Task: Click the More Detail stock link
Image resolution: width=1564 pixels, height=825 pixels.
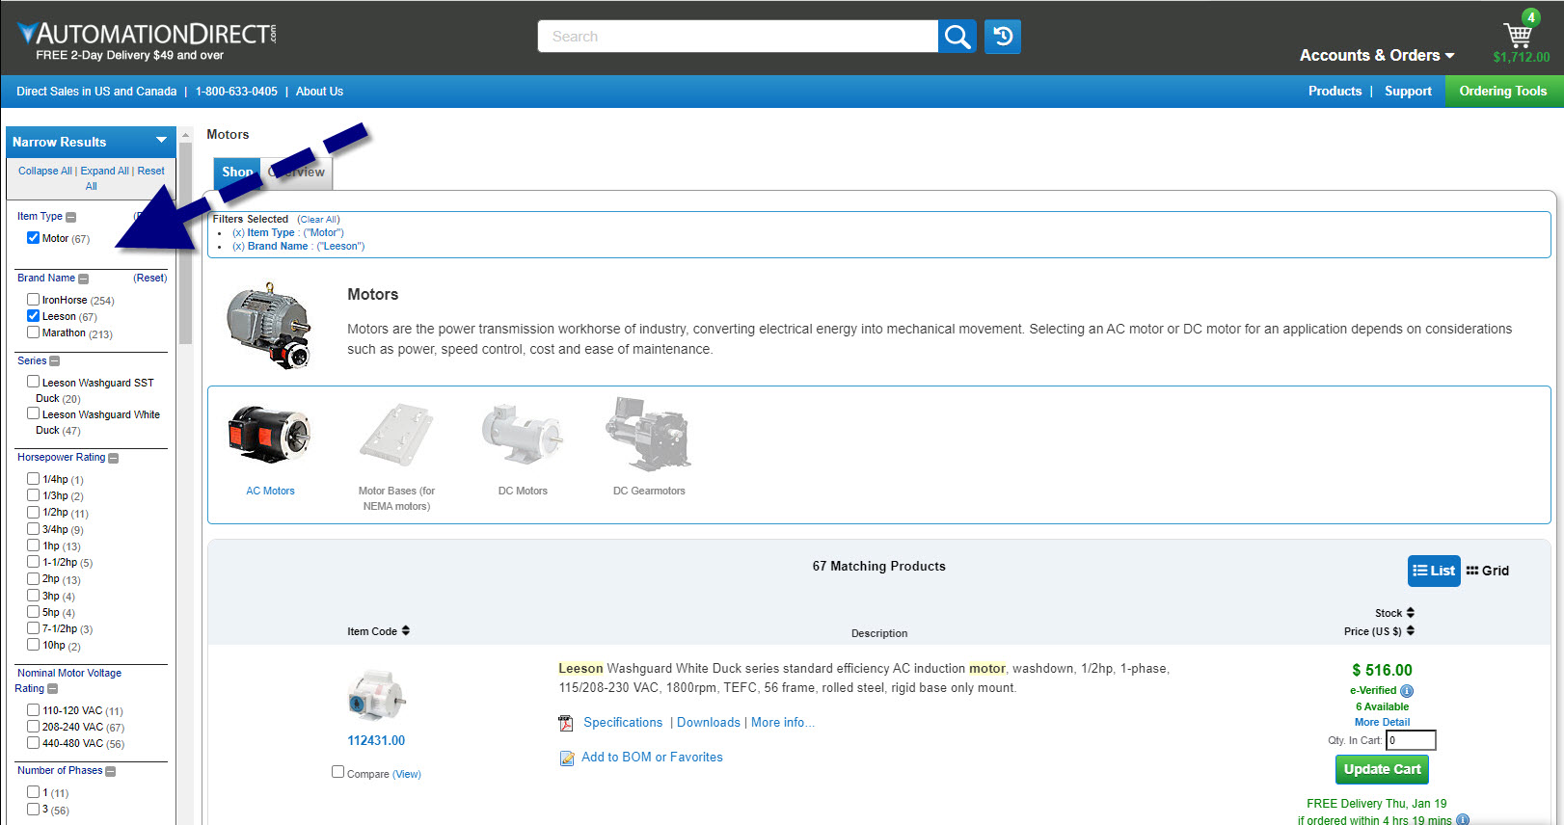Action: 1382,723
